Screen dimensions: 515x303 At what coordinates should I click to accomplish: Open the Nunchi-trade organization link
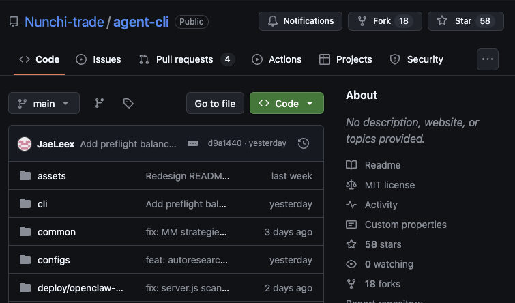click(x=64, y=22)
